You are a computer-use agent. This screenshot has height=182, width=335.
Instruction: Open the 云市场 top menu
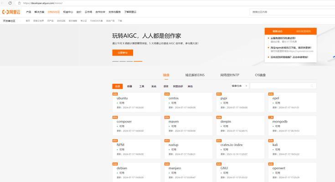coord(88,12)
